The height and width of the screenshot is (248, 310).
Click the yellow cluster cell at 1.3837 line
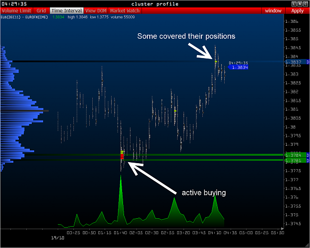(216, 62)
